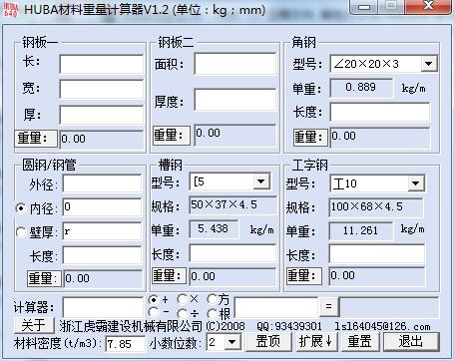Click the 钢板二 weight result 0.00
This screenshot has height=361, width=454.
point(235,135)
